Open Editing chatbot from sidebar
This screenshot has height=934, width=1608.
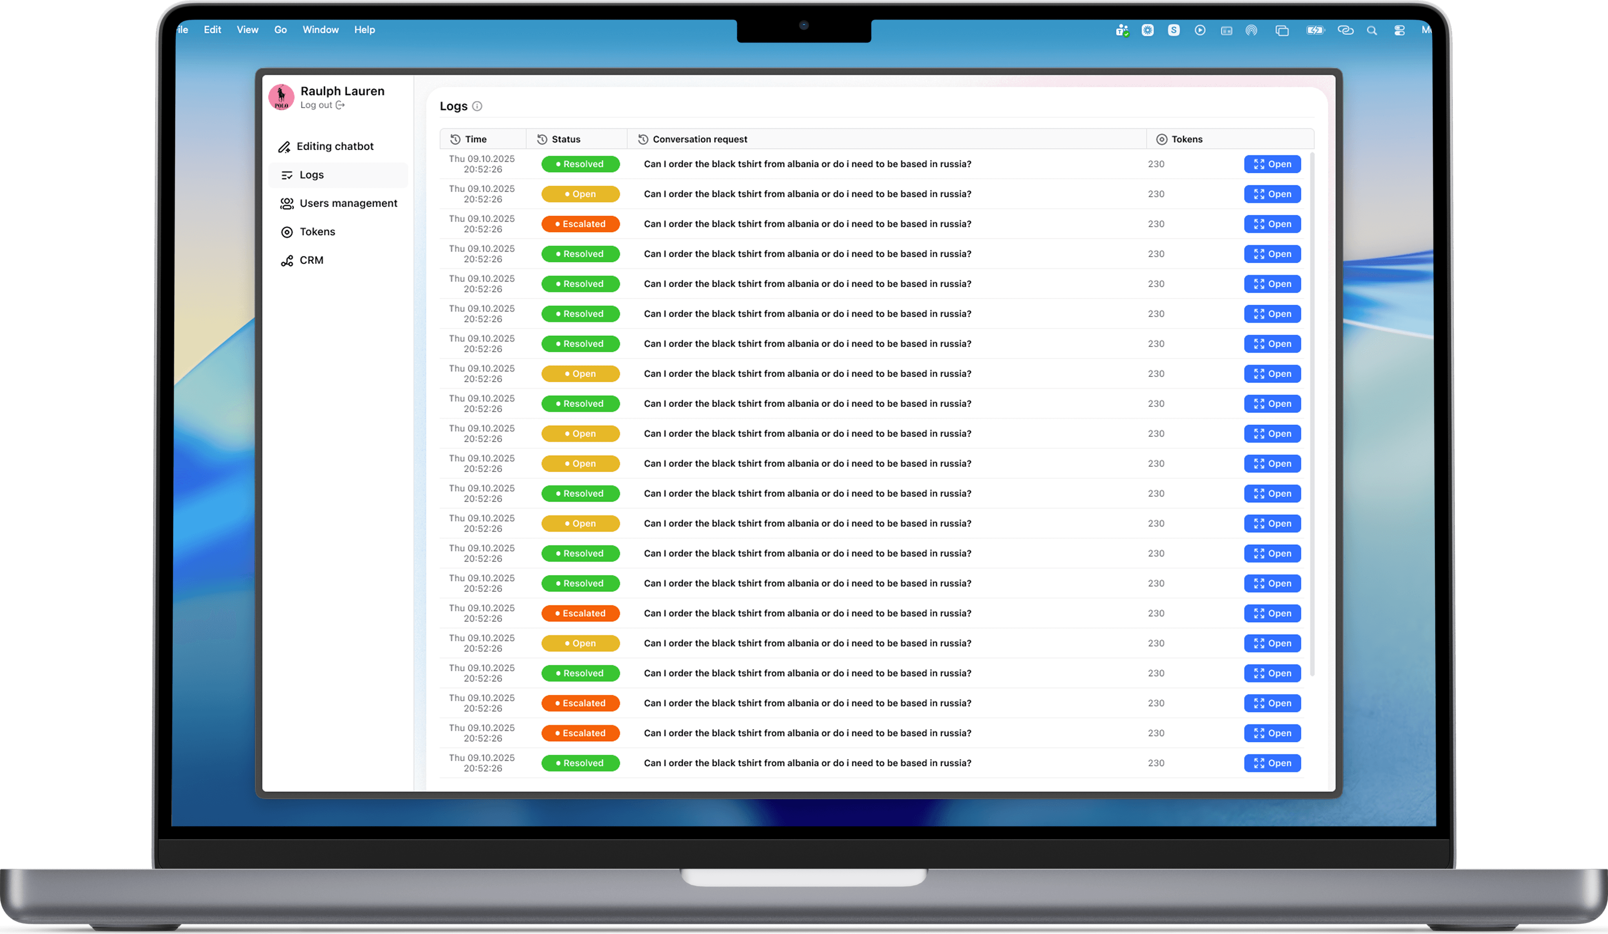[x=334, y=146]
